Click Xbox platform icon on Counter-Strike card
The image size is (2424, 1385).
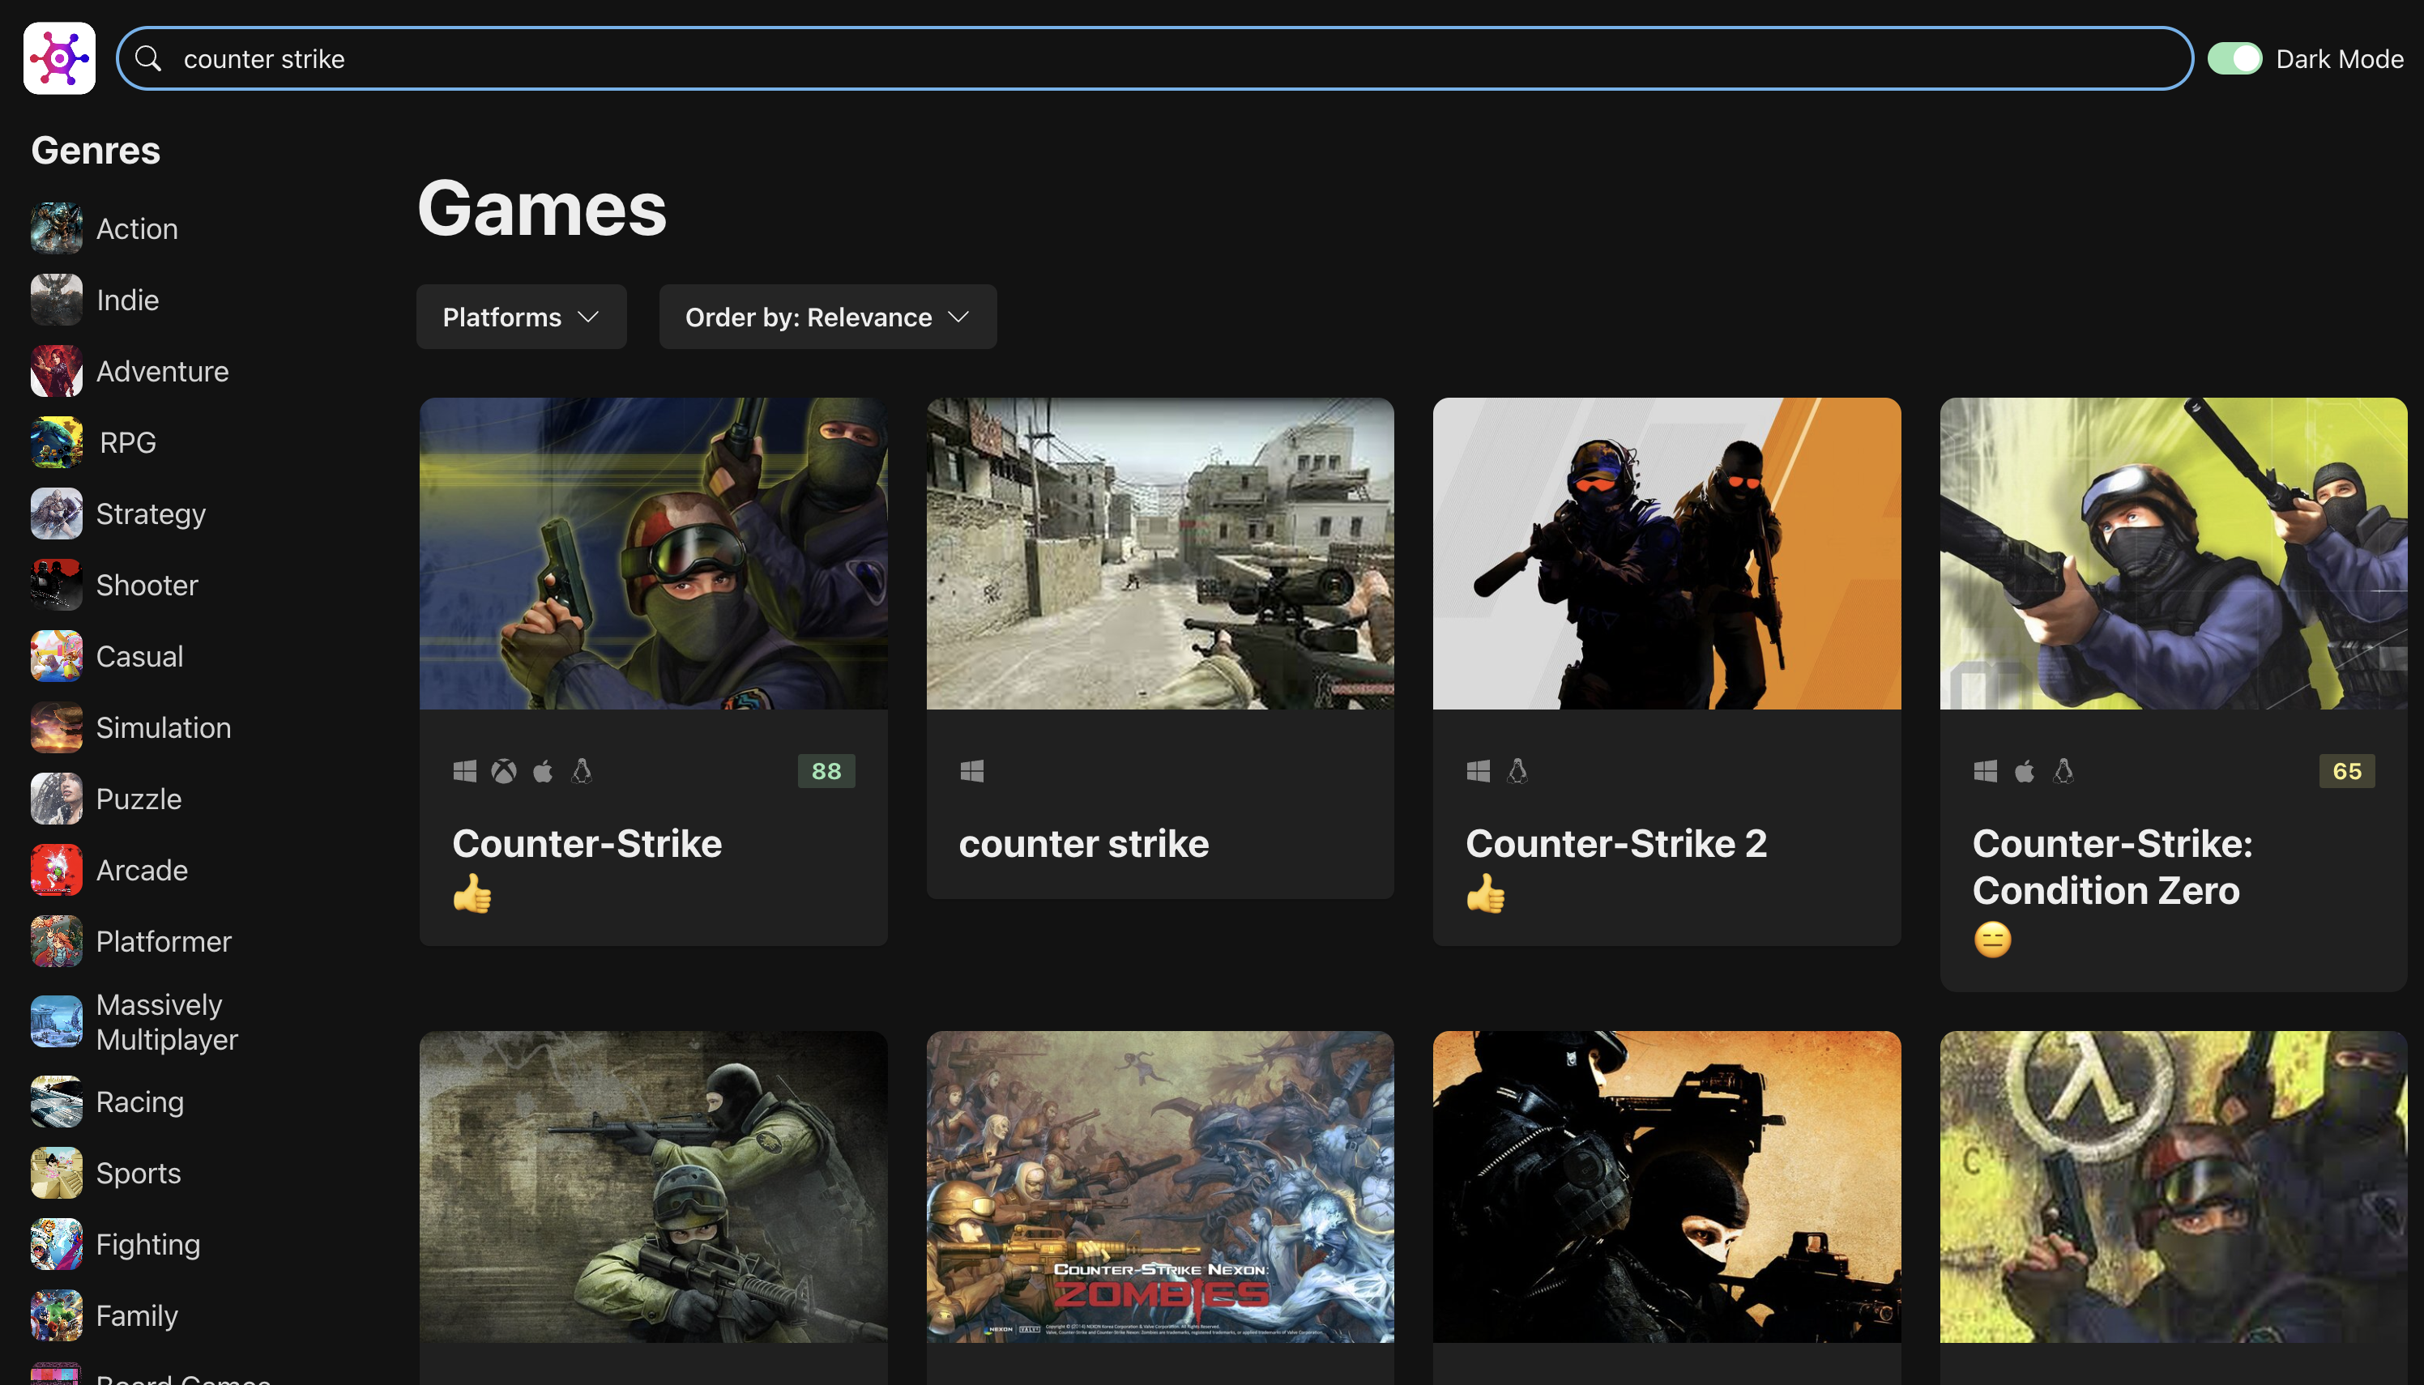point(503,770)
